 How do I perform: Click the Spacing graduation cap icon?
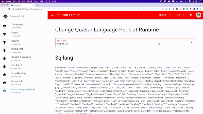coord(5,42)
